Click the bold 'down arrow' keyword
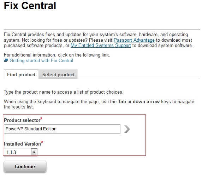 click(146, 102)
